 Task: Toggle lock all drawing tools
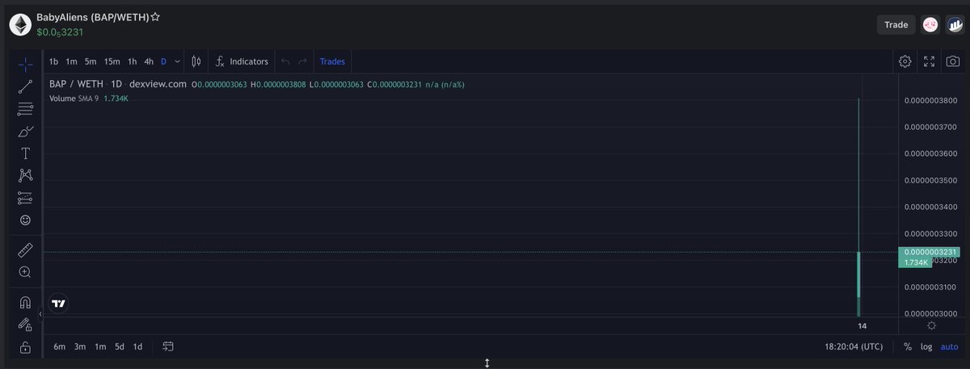[25, 347]
